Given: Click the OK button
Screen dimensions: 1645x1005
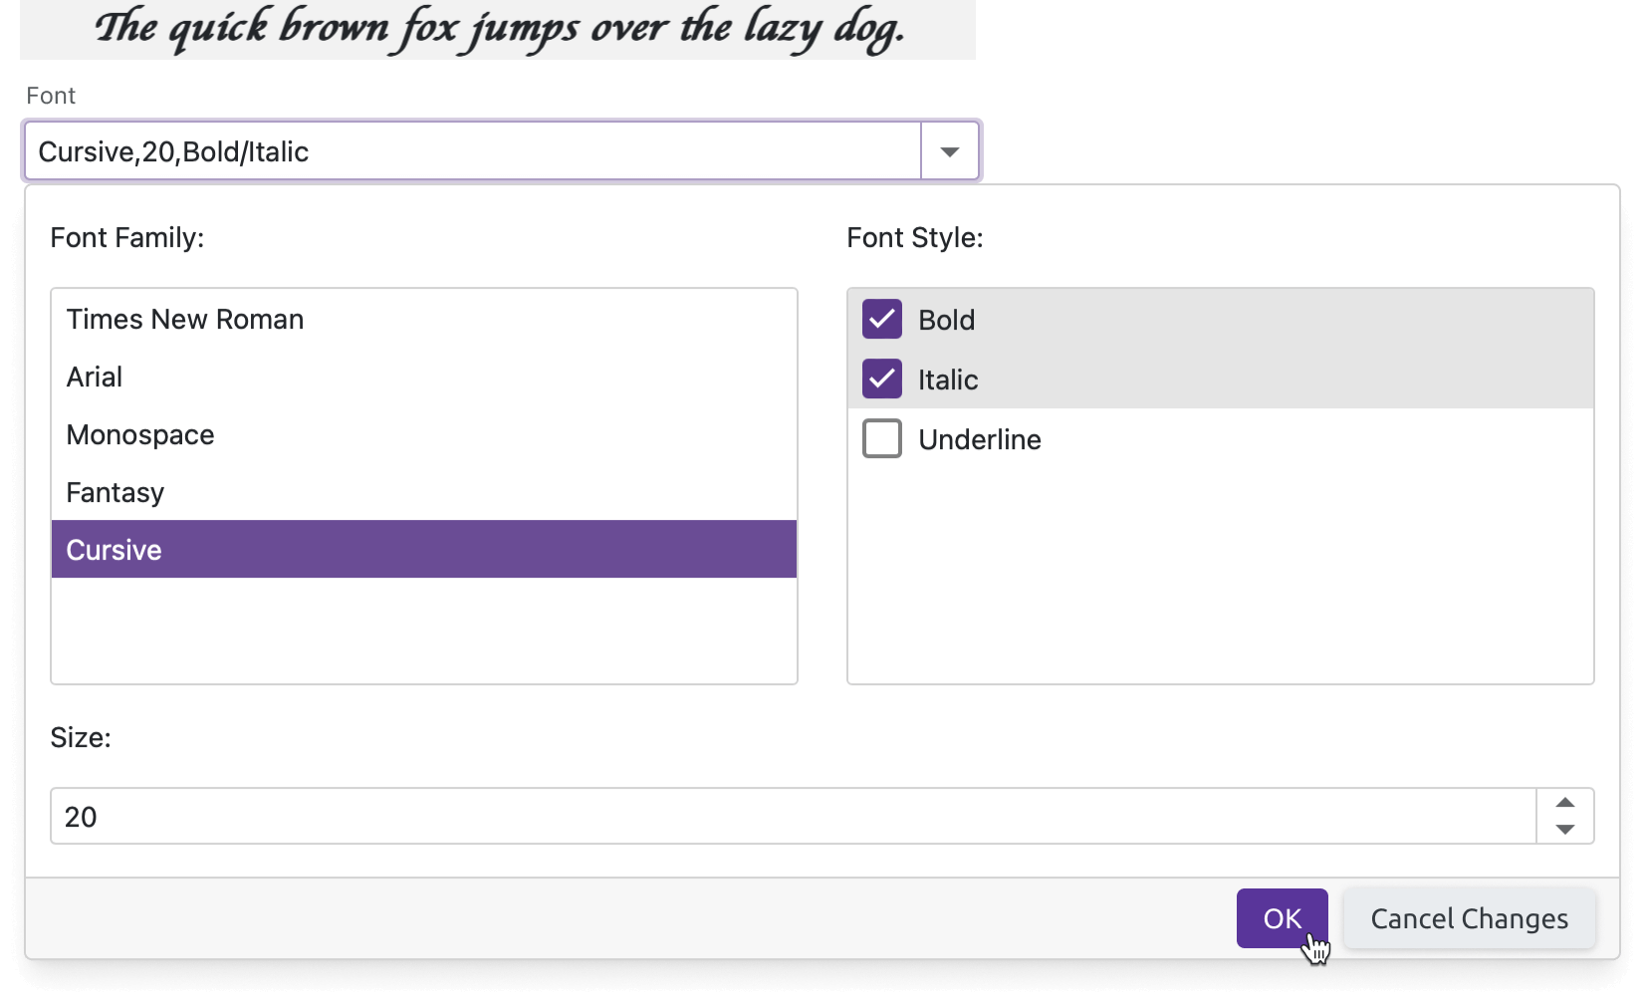Looking at the screenshot, I should tap(1281, 918).
